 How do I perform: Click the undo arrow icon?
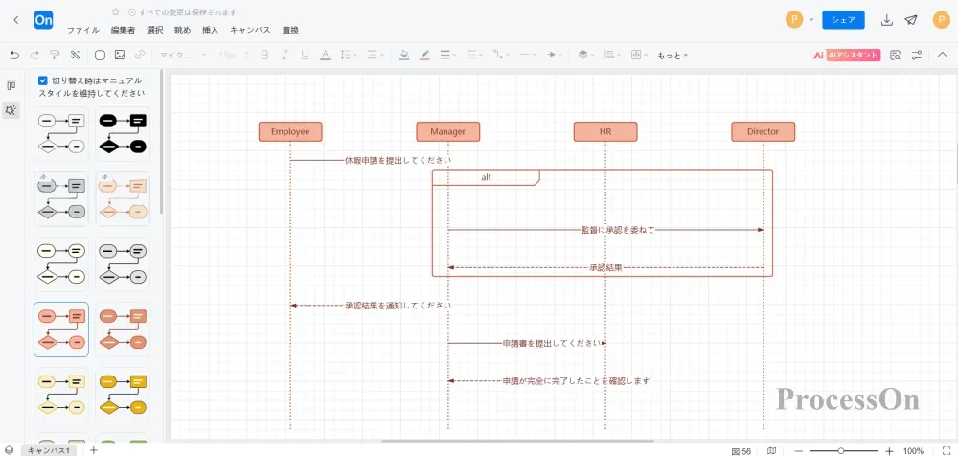click(14, 55)
